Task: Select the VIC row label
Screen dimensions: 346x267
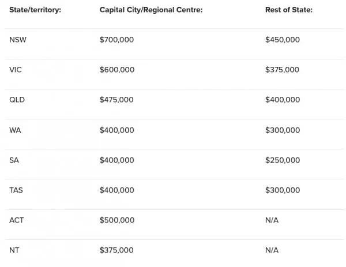Action: (x=16, y=70)
